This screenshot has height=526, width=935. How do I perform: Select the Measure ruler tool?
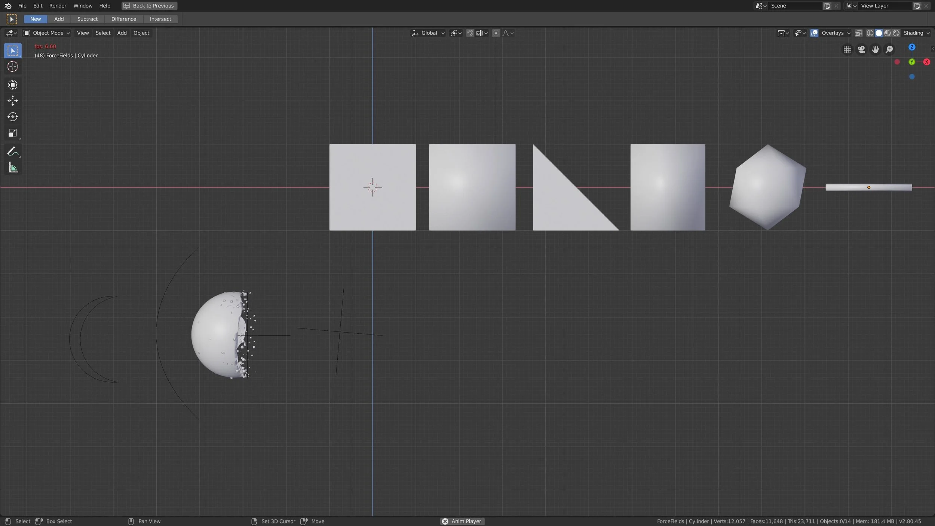13,168
